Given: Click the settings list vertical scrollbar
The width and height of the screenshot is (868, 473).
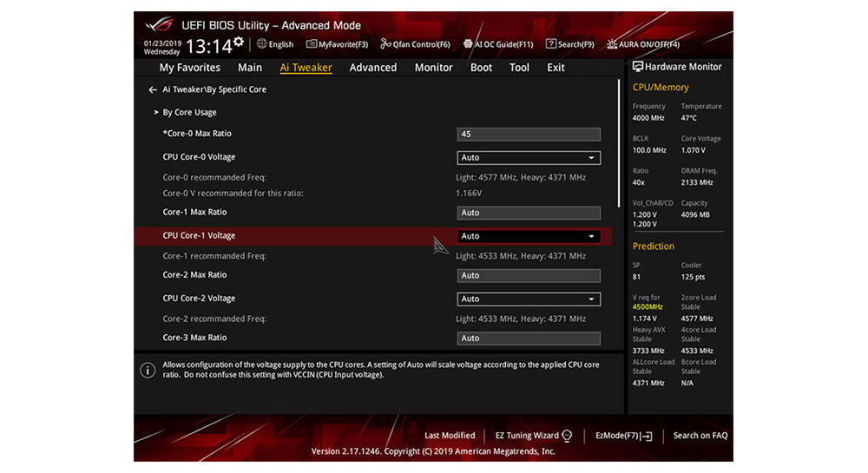Looking at the screenshot, I should (x=619, y=144).
